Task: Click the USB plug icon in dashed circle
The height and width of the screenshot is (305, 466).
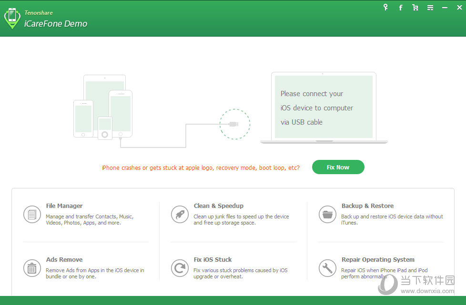Action: [233, 124]
